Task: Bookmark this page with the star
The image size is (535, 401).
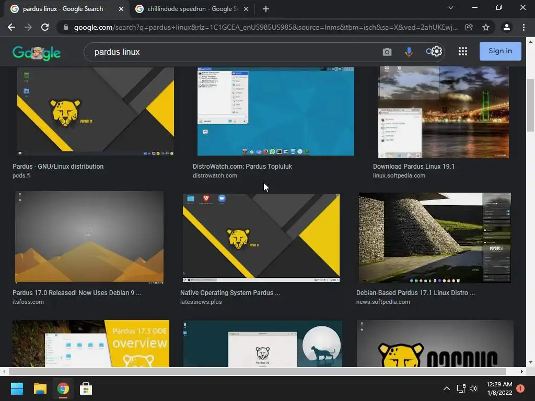Action: click(x=486, y=27)
